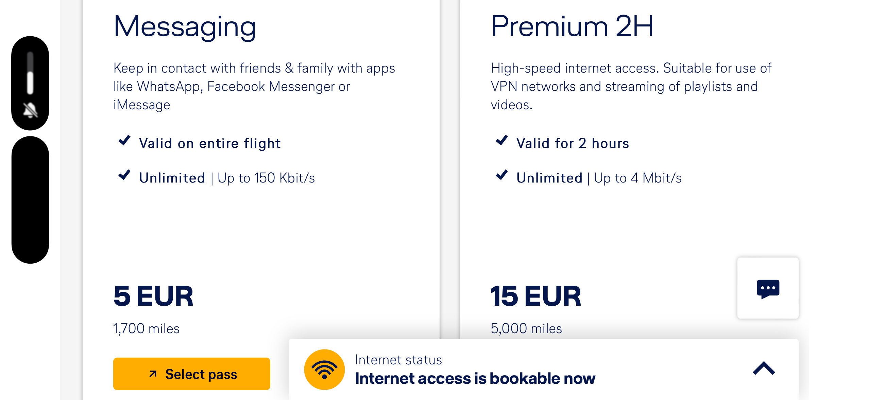
Task: Click the arrow icon inside Select pass
Action: pyautogui.click(x=153, y=374)
